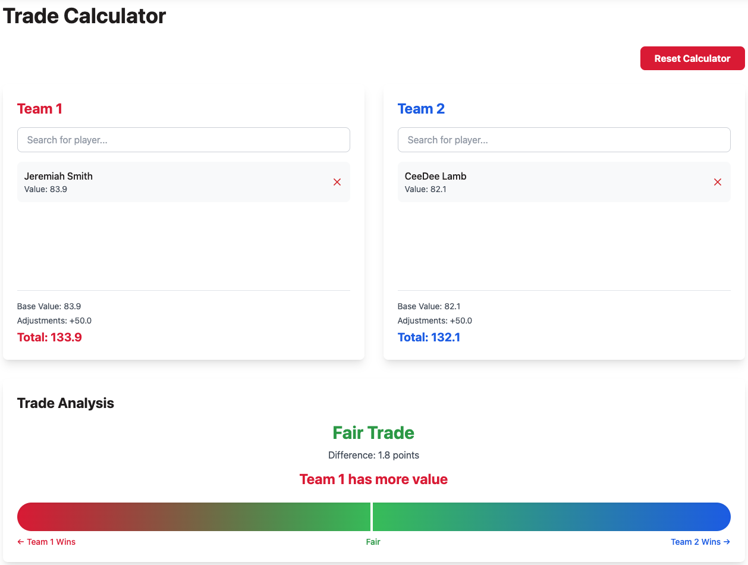
Task: Select the CeeDee Lamb player name
Action: pyautogui.click(x=435, y=176)
